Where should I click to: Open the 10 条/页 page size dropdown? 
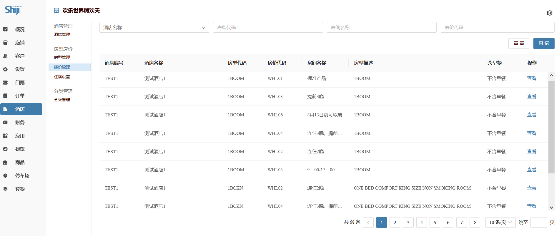500,222
